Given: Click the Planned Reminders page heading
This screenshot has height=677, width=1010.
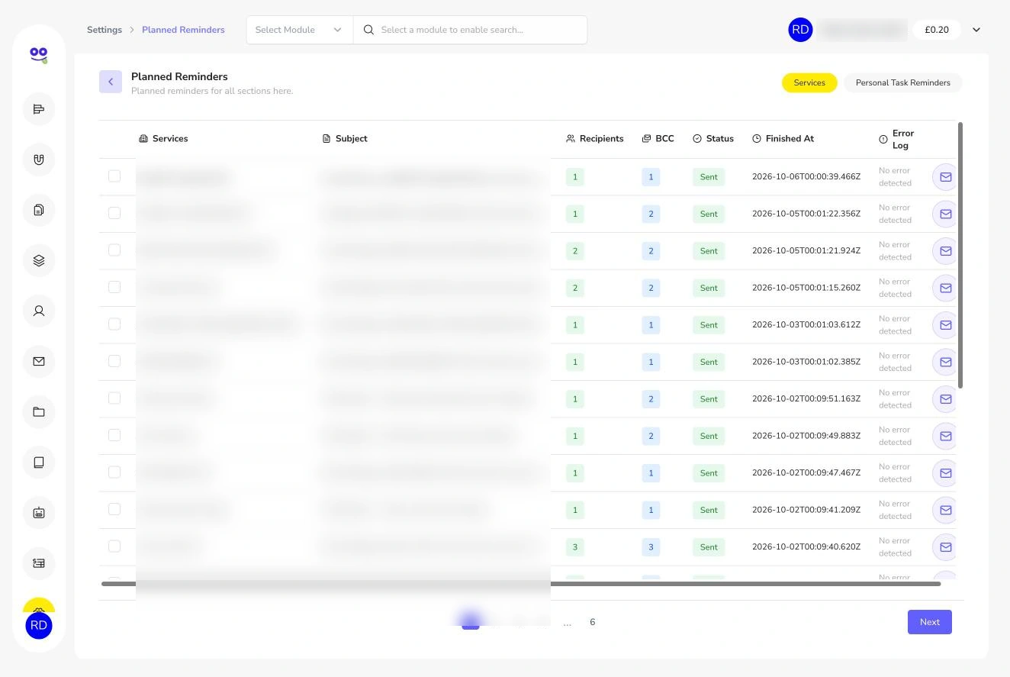Looking at the screenshot, I should point(179,76).
